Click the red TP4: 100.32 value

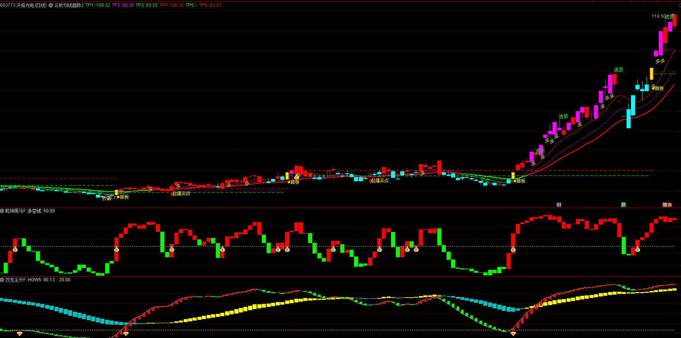click(171, 5)
